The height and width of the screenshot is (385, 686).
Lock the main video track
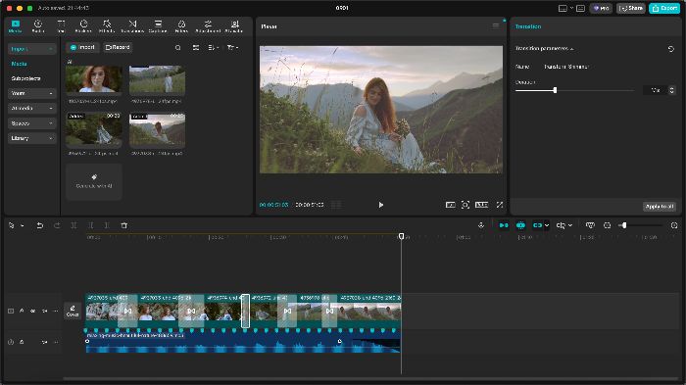[x=22, y=311]
